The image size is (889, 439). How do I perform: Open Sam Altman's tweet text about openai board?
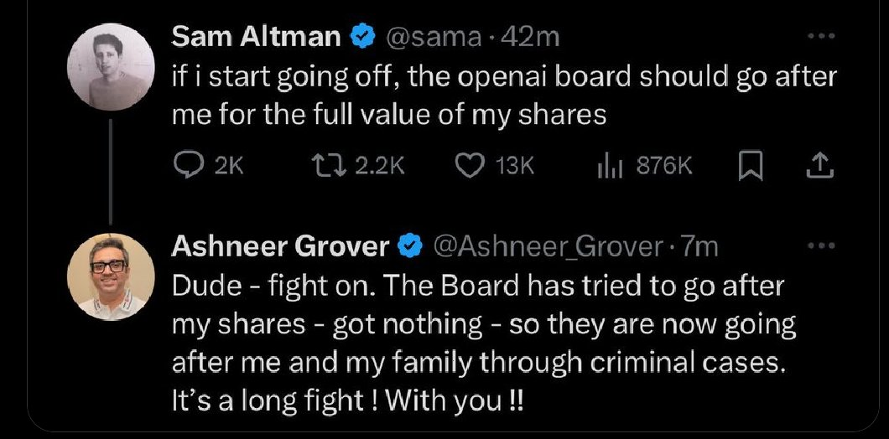[503, 96]
